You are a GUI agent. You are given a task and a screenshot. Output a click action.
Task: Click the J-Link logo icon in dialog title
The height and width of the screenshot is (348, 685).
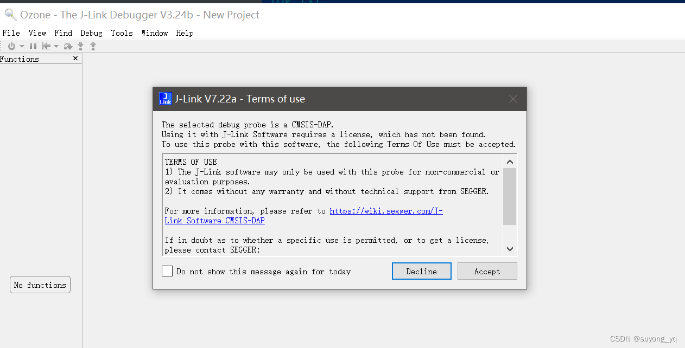[166, 99]
